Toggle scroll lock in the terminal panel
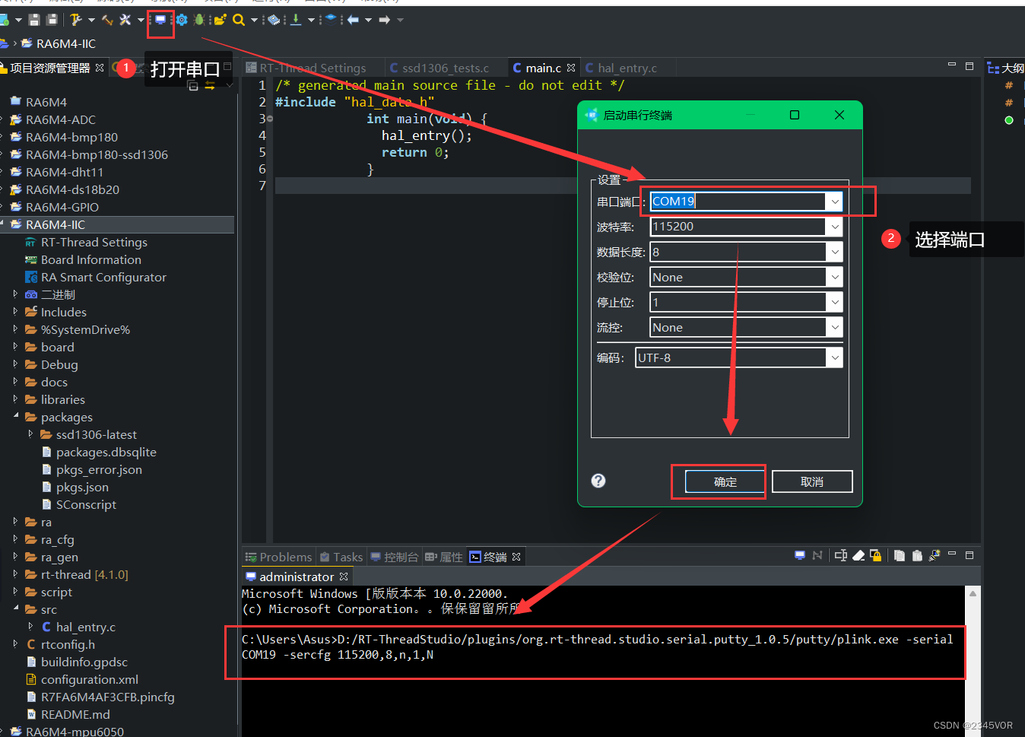1025x737 pixels. pyautogui.click(x=876, y=556)
